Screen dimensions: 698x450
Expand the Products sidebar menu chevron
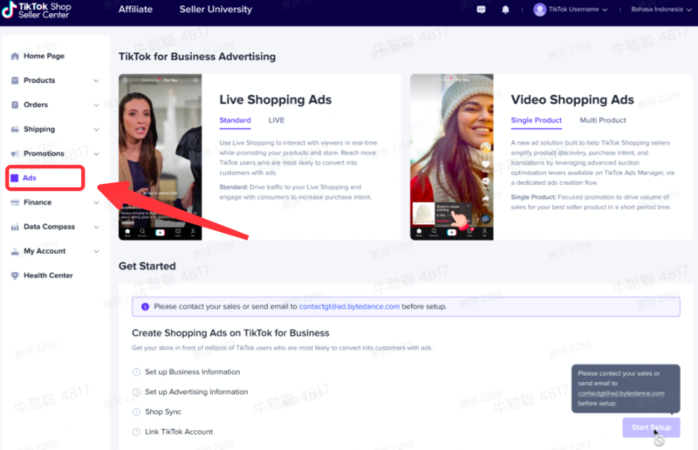96,80
